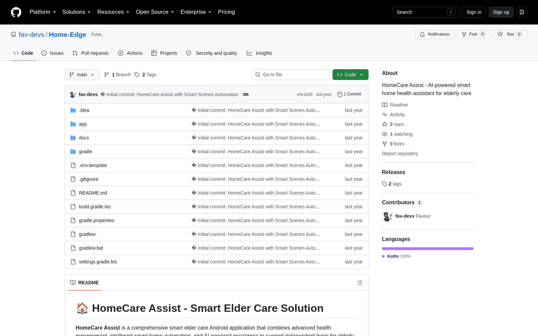Click the GitHub logo icon
Image resolution: width=538 pixels, height=336 pixels.
point(16,12)
